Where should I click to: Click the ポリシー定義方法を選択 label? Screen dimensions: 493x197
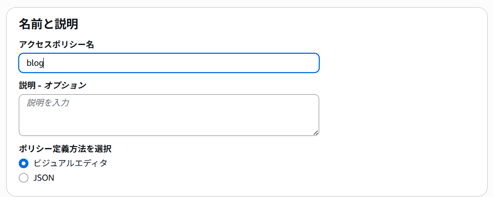click(x=65, y=148)
